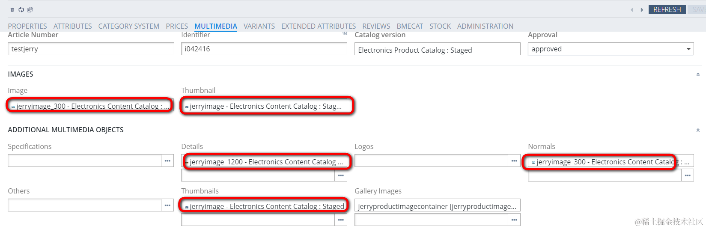
Task: Go to next item with right arrow
Action: (x=642, y=10)
